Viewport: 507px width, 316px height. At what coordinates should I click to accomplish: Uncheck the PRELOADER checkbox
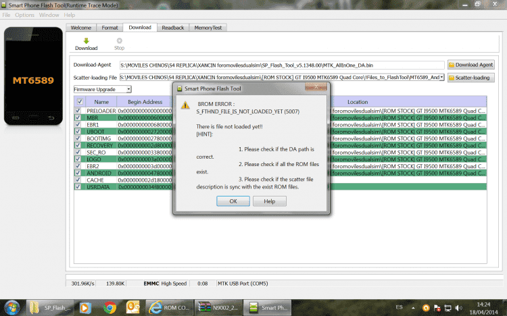pyautogui.click(x=78, y=111)
